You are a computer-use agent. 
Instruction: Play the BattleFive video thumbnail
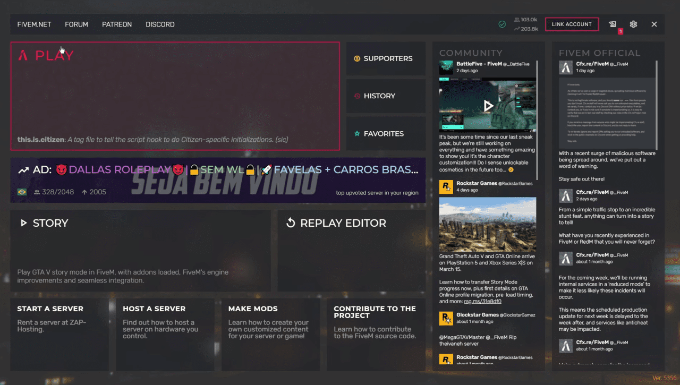pos(488,106)
